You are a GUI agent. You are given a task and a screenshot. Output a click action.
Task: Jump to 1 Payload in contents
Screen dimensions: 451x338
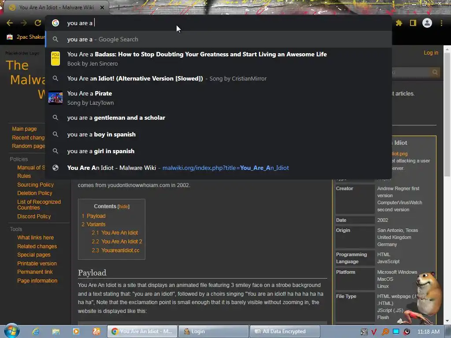click(x=93, y=216)
